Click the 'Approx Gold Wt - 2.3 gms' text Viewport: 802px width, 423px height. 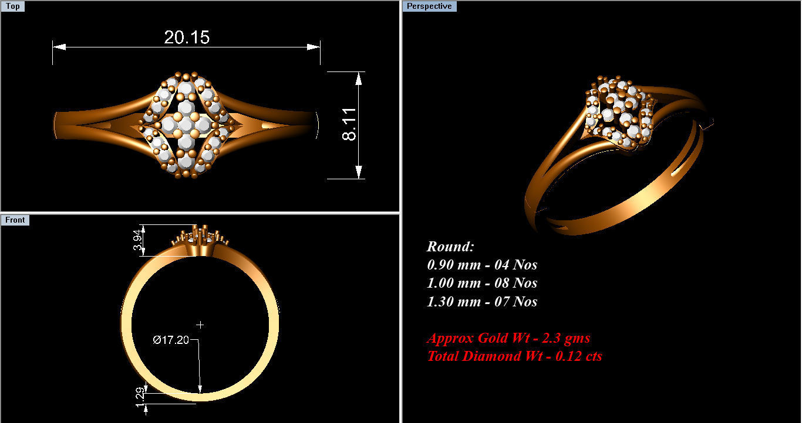click(x=508, y=338)
